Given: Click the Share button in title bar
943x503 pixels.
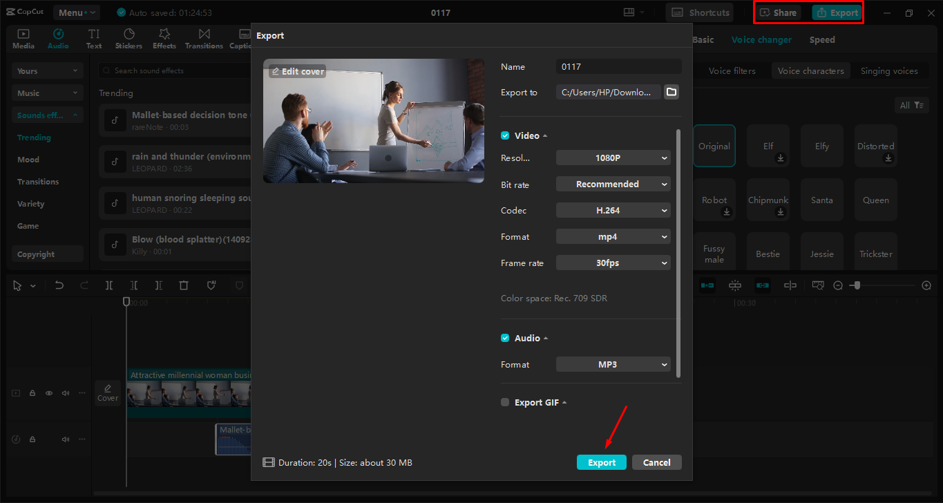Looking at the screenshot, I should tap(778, 12).
